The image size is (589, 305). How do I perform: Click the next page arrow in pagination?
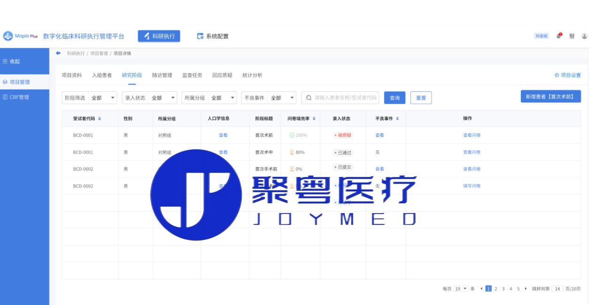click(x=526, y=289)
